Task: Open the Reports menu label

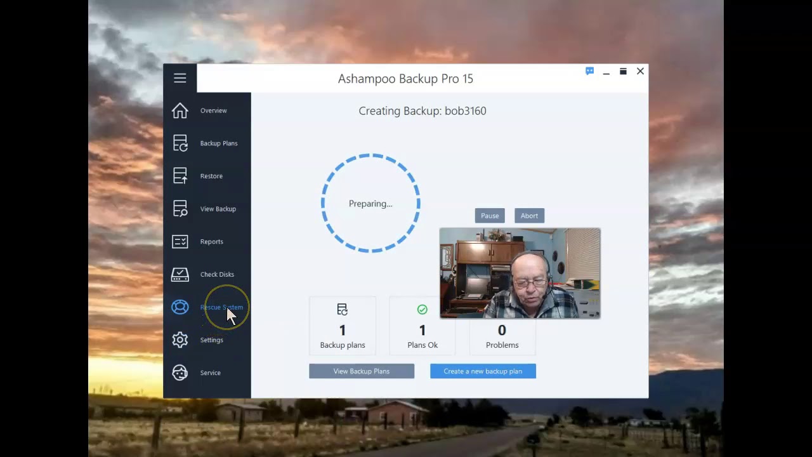Action: 211,242
